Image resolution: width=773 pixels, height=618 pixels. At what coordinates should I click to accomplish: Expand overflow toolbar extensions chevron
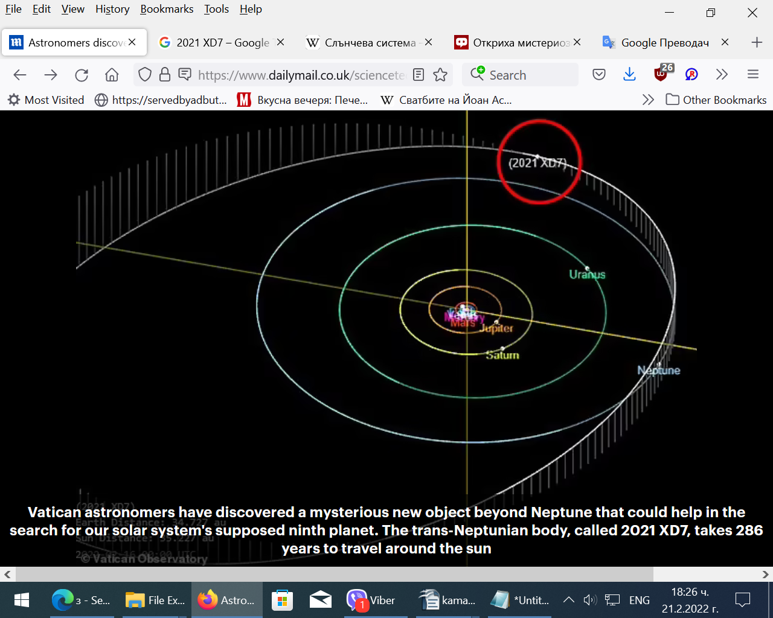point(722,75)
